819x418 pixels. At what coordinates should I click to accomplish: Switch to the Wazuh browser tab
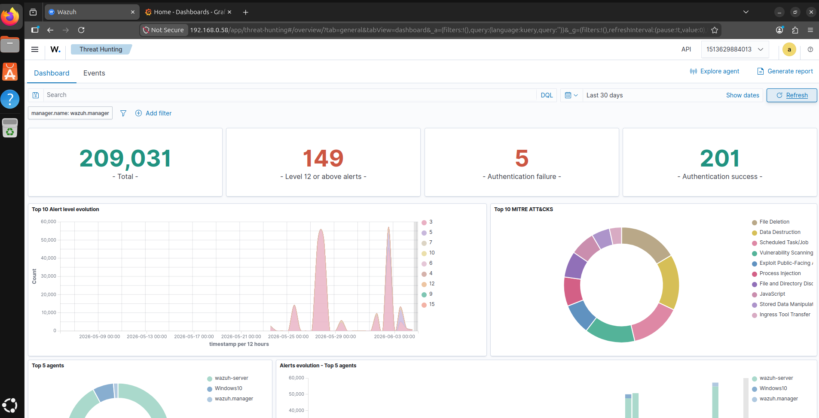92,12
